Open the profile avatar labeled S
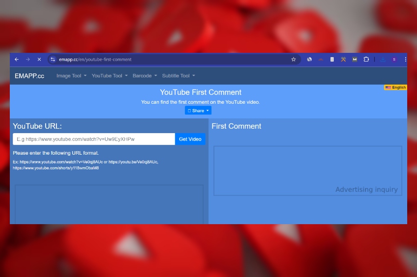 pos(394,59)
